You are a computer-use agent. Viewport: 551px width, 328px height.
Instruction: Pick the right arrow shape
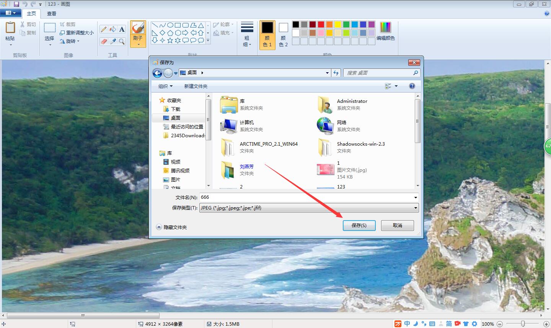pos(186,33)
